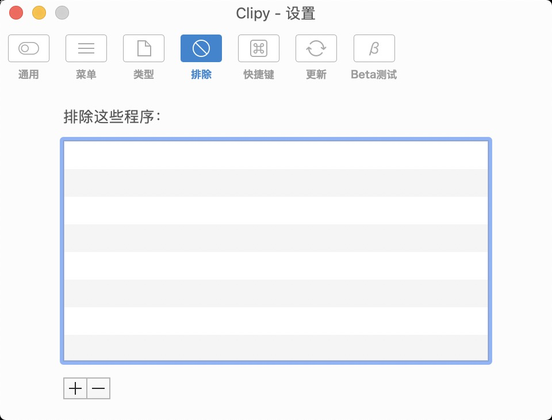Remove selected app with the minus button
This screenshot has width=552, height=420.
point(98,388)
